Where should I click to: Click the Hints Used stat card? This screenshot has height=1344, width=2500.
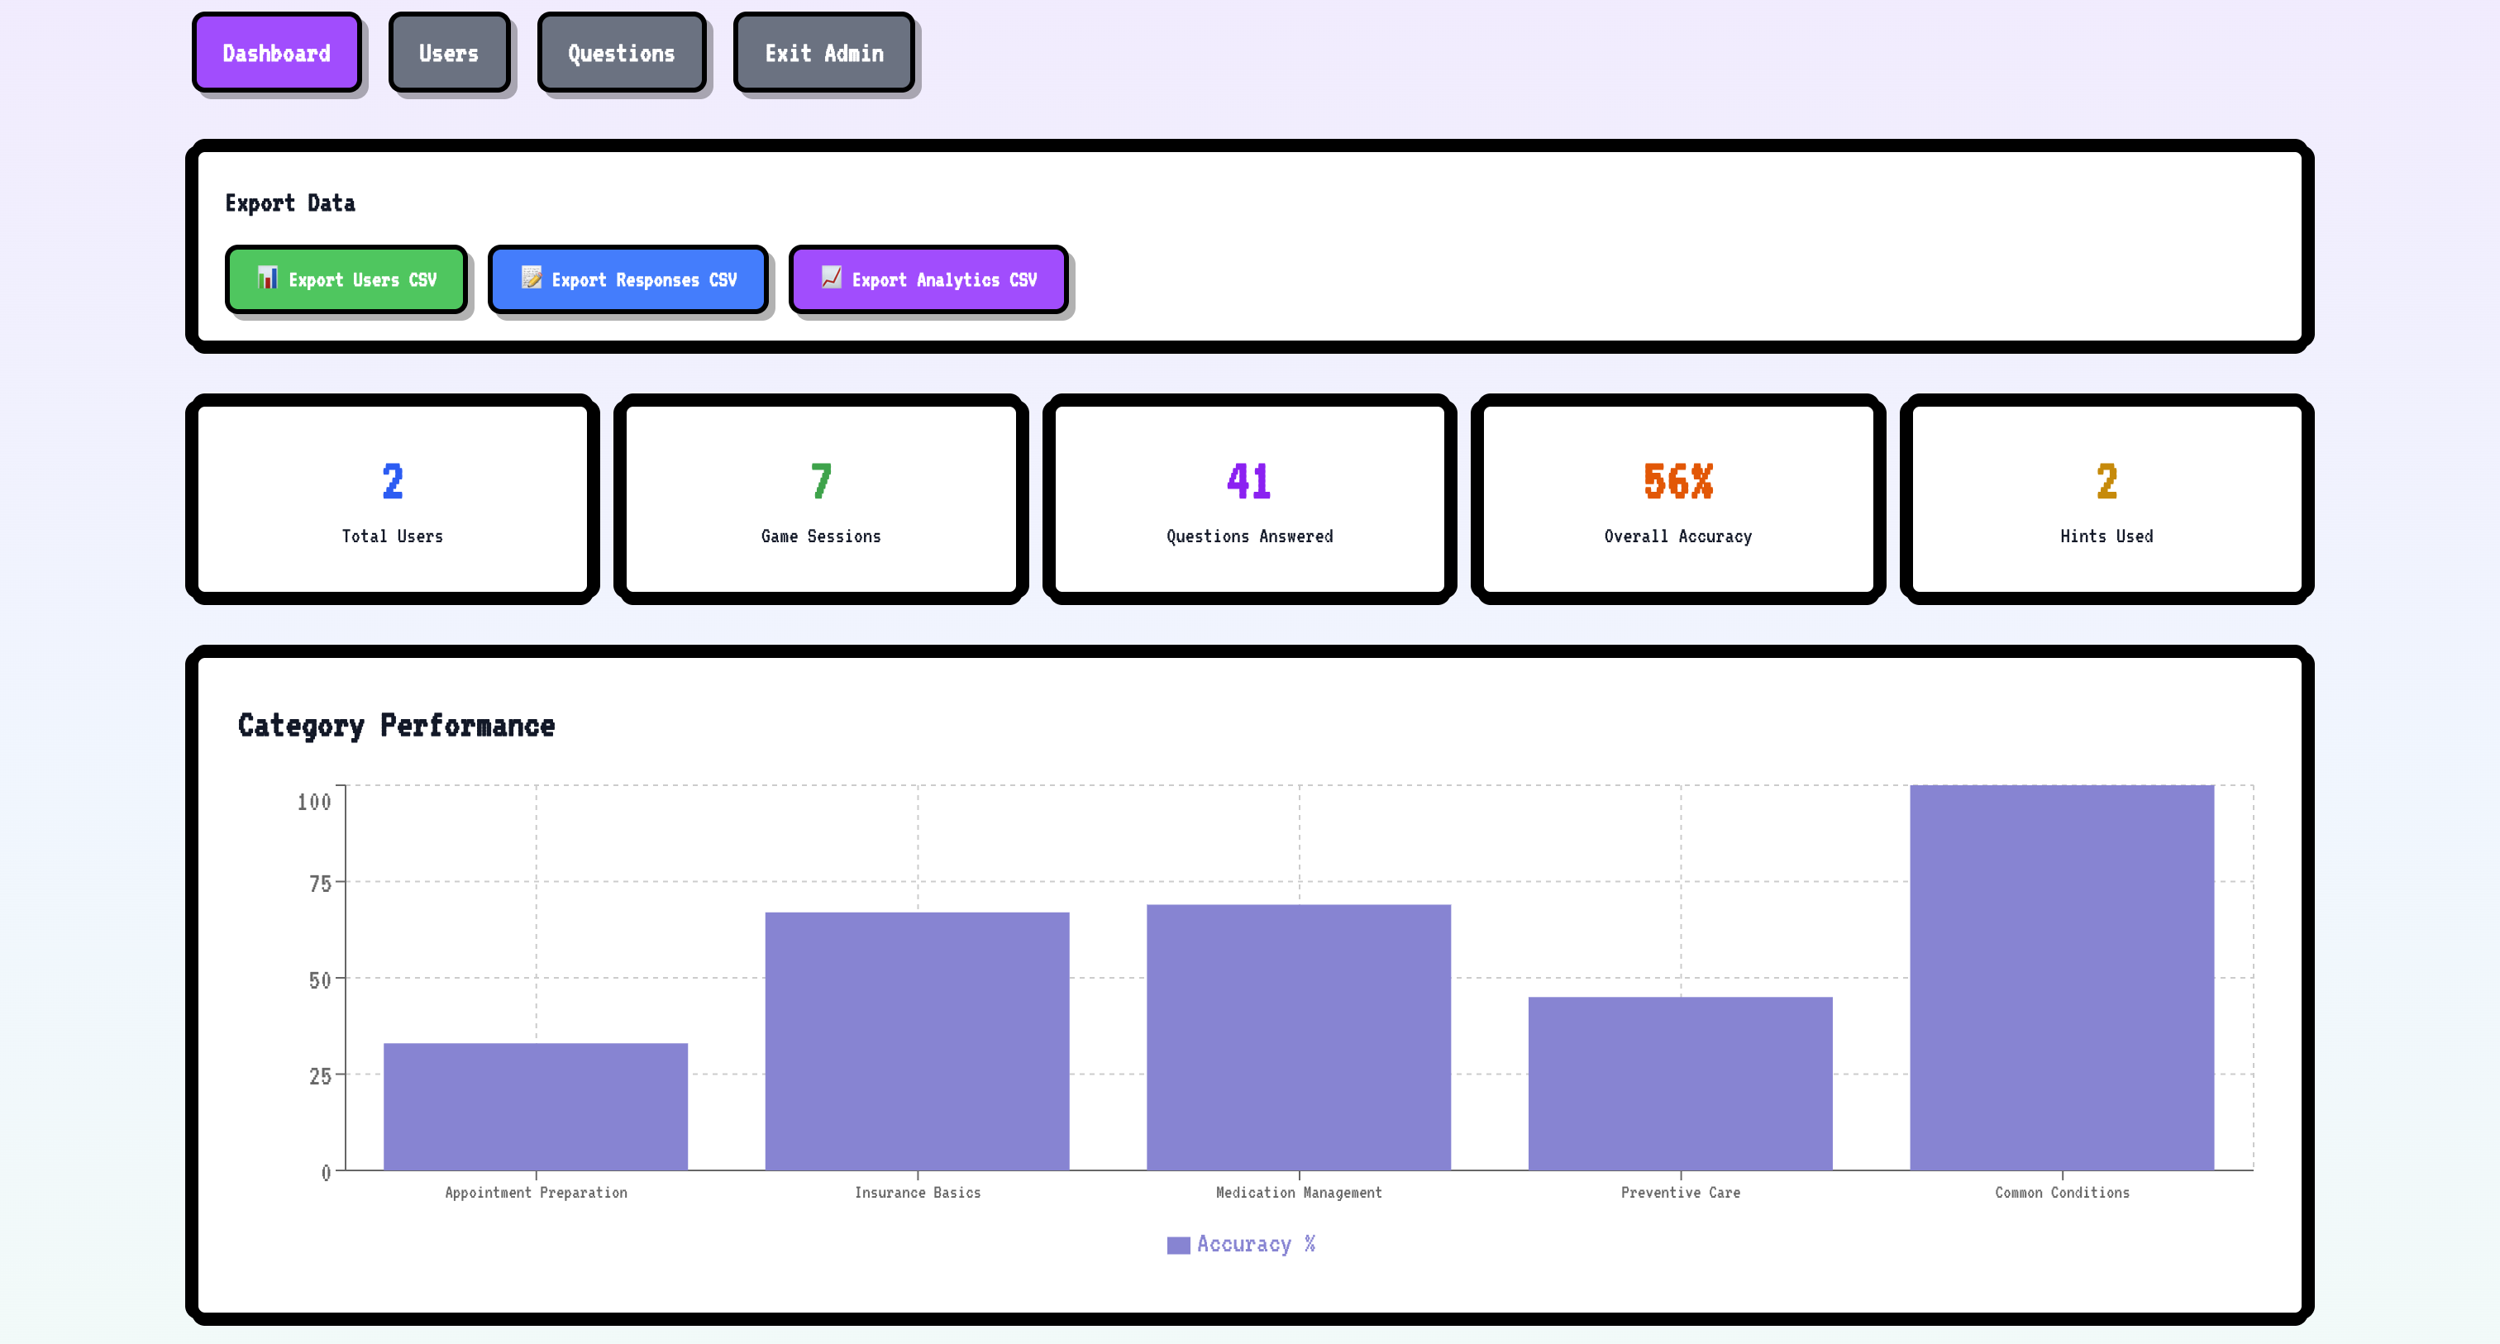2106,498
